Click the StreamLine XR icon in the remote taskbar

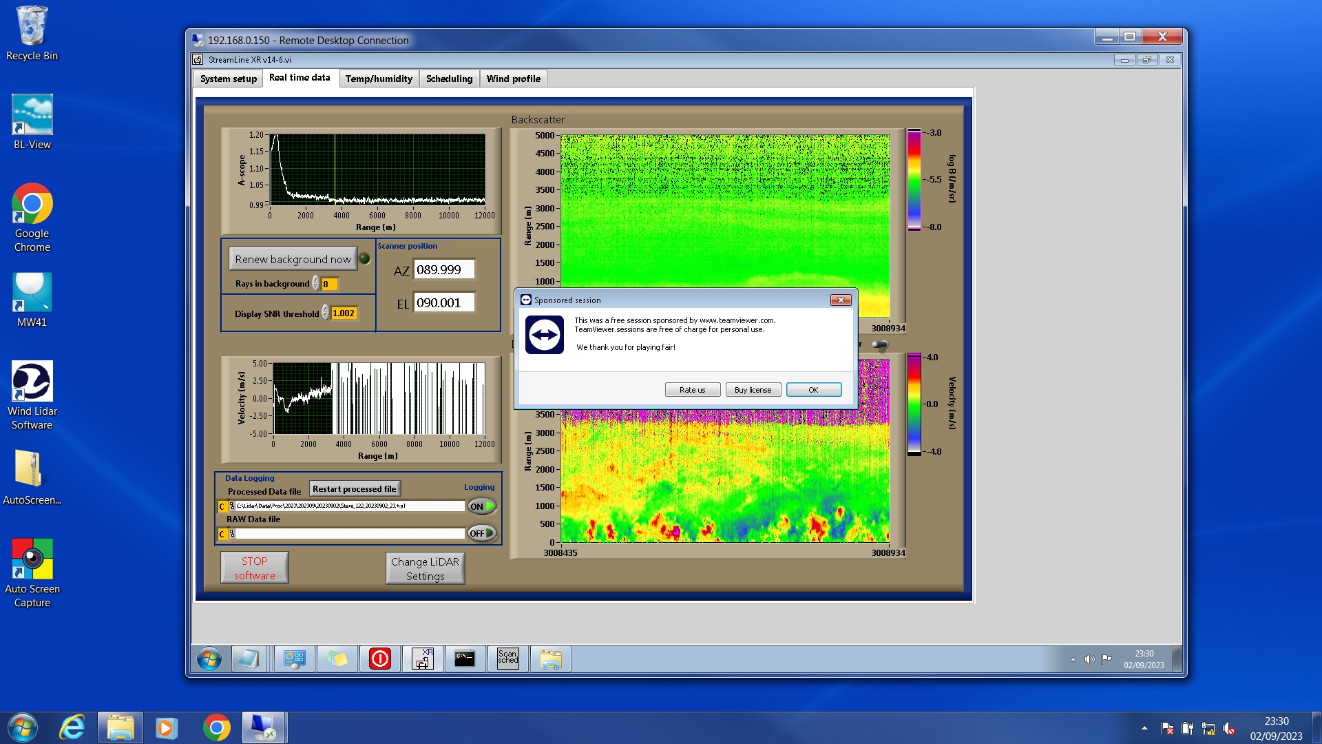[x=423, y=659]
